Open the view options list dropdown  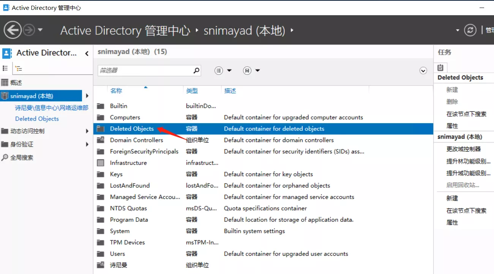[x=223, y=70]
